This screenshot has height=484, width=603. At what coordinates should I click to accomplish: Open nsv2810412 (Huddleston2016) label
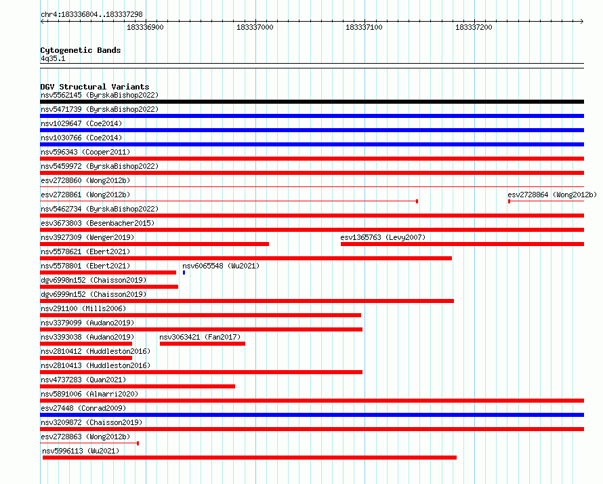click(x=96, y=351)
